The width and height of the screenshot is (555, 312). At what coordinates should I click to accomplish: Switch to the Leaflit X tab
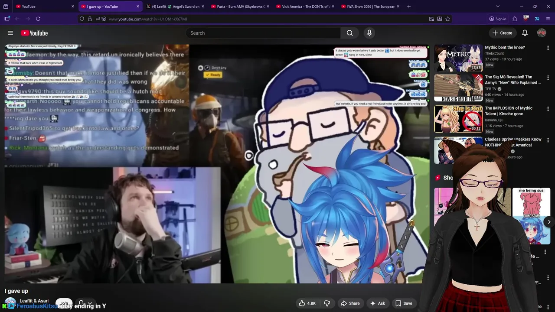[176, 6]
